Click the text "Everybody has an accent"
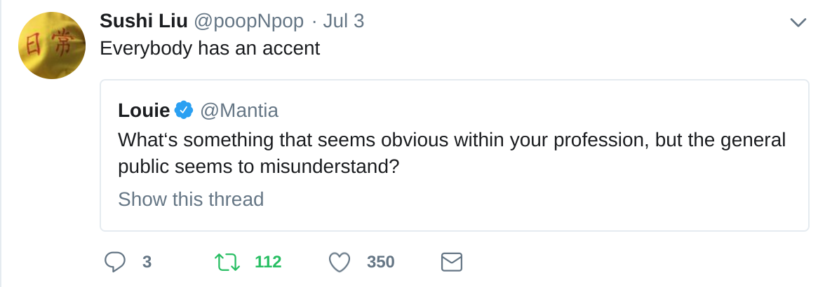Screen dimensions: 818x287 (x=210, y=49)
